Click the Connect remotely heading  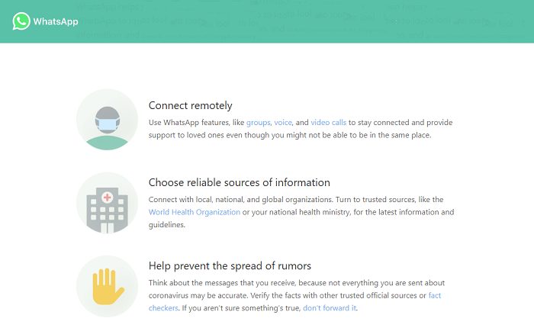pyautogui.click(x=191, y=105)
